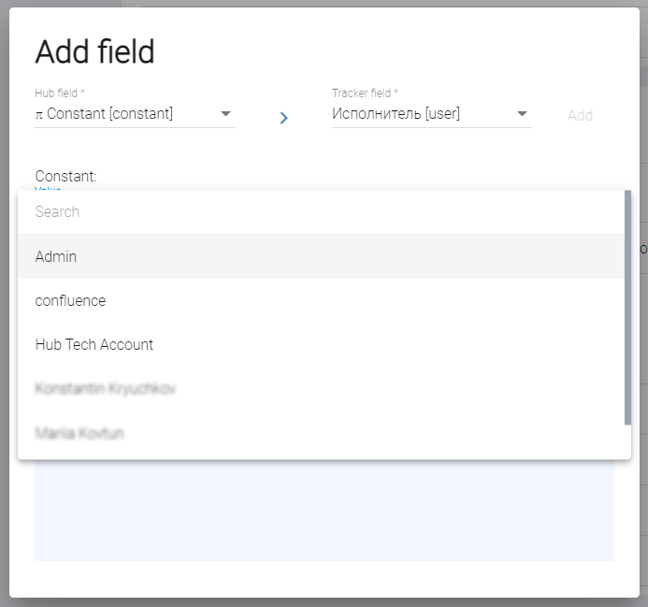648x607 pixels.
Task: Select Konstantin Kryuchkov from the list
Action: coord(106,388)
